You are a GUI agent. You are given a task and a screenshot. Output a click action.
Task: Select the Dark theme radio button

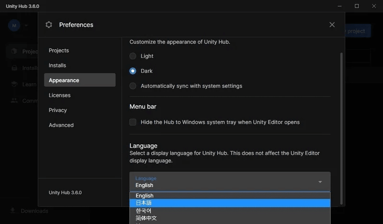(133, 71)
